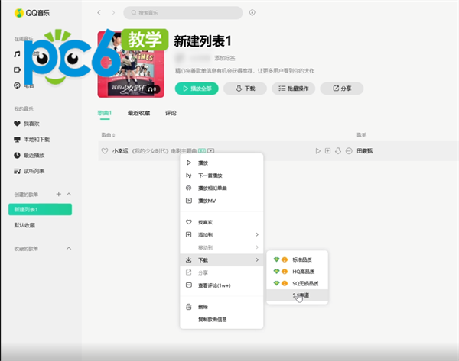Choose copy song info in context menu
The image size is (459, 361).
pyautogui.click(x=222, y=320)
